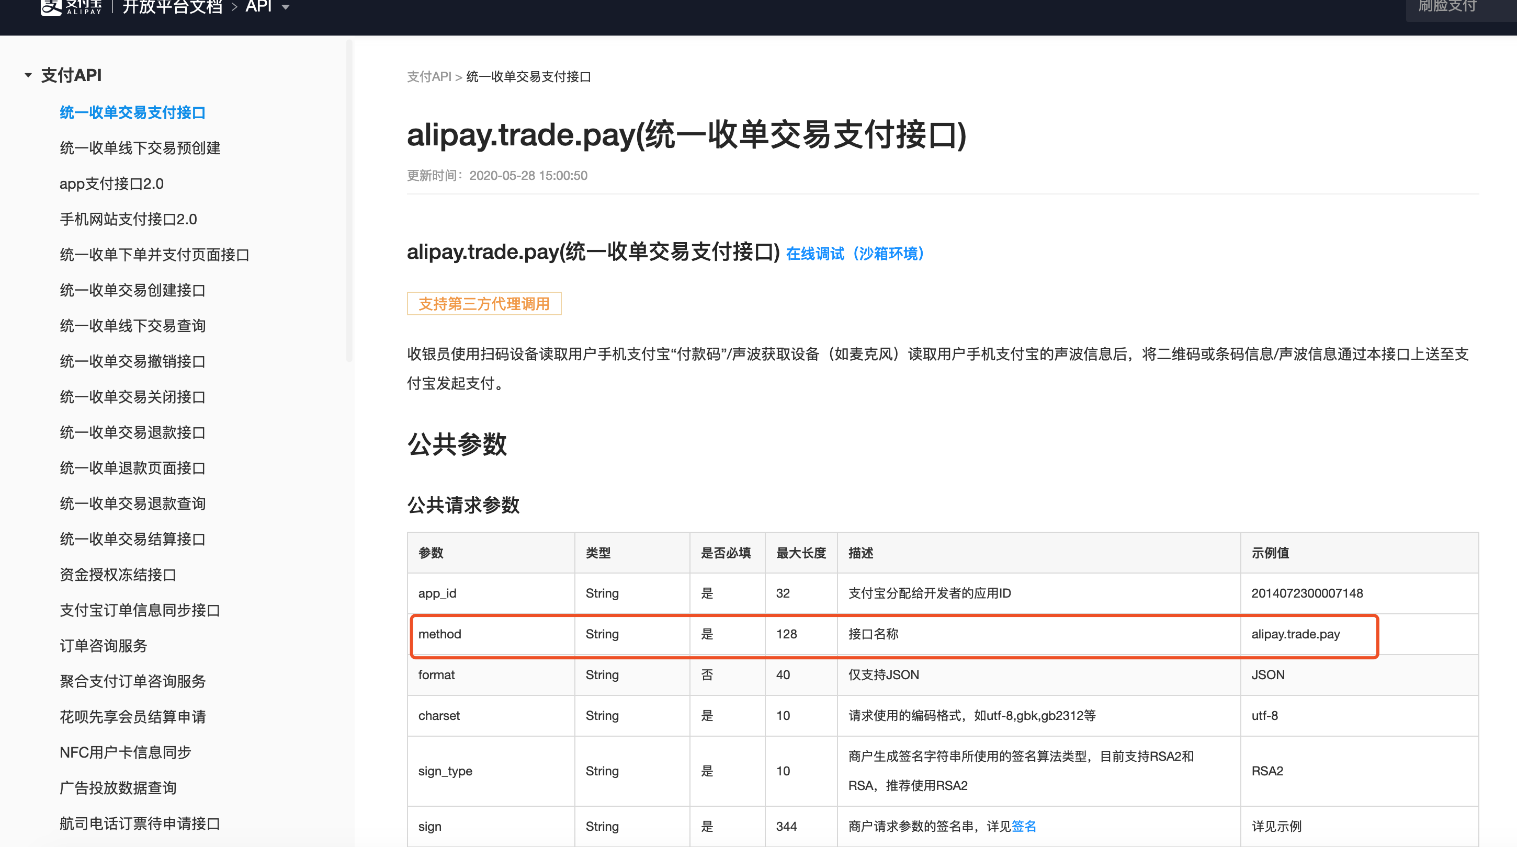Open 聚合支付订单咨询服务 page
Image resolution: width=1517 pixels, height=847 pixels.
point(132,681)
